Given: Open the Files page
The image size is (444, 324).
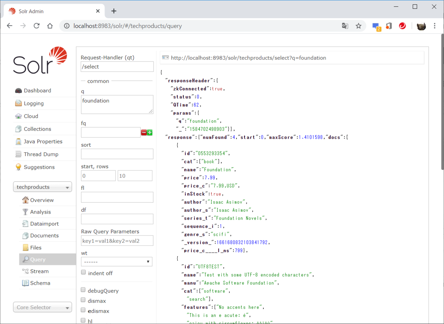Looking at the screenshot, I should tap(36, 247).
